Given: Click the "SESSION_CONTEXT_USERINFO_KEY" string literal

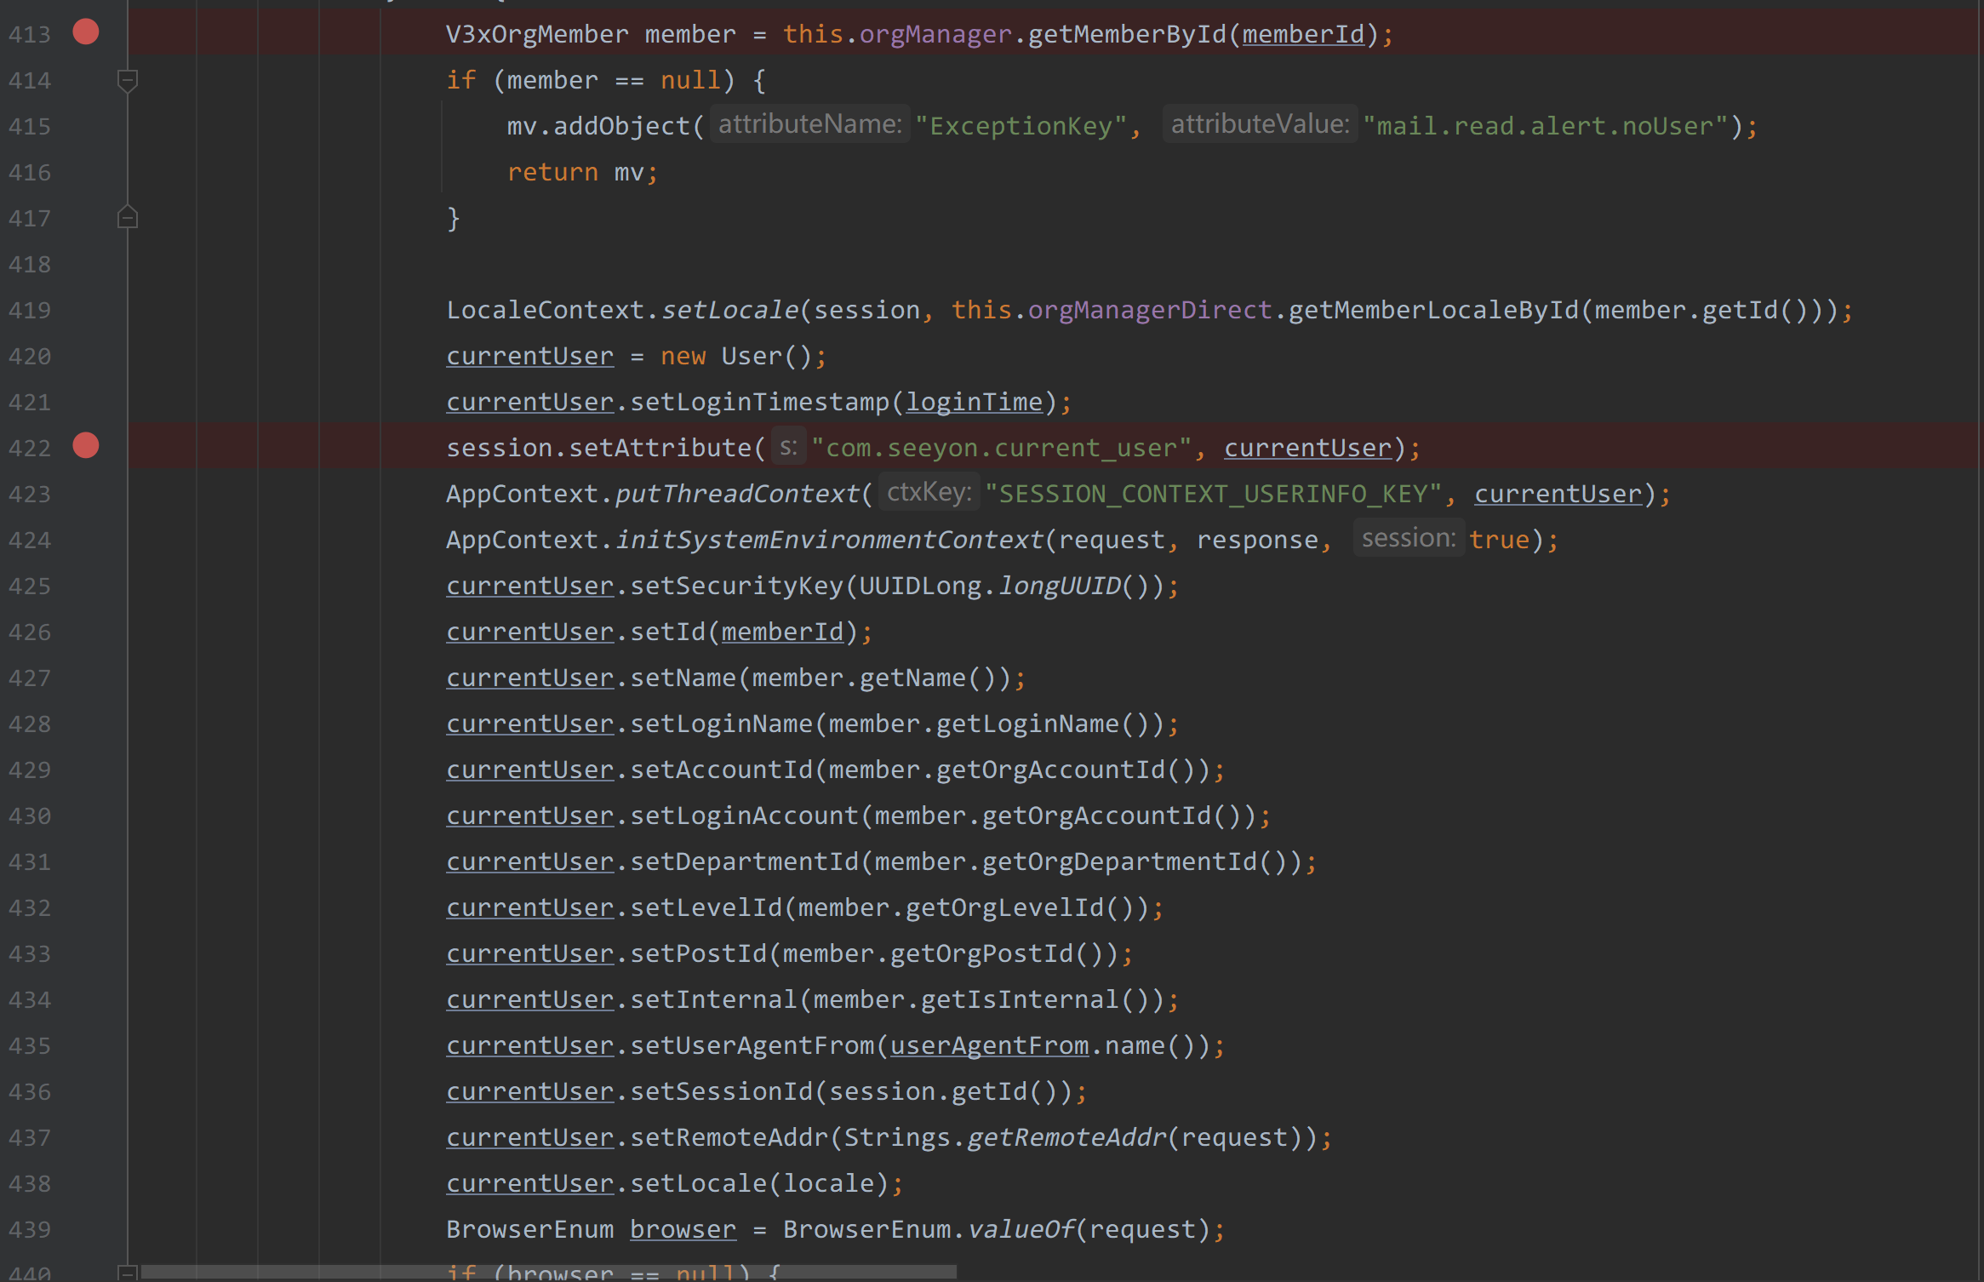Looking at the screenshot, I should click(1213, 495).
